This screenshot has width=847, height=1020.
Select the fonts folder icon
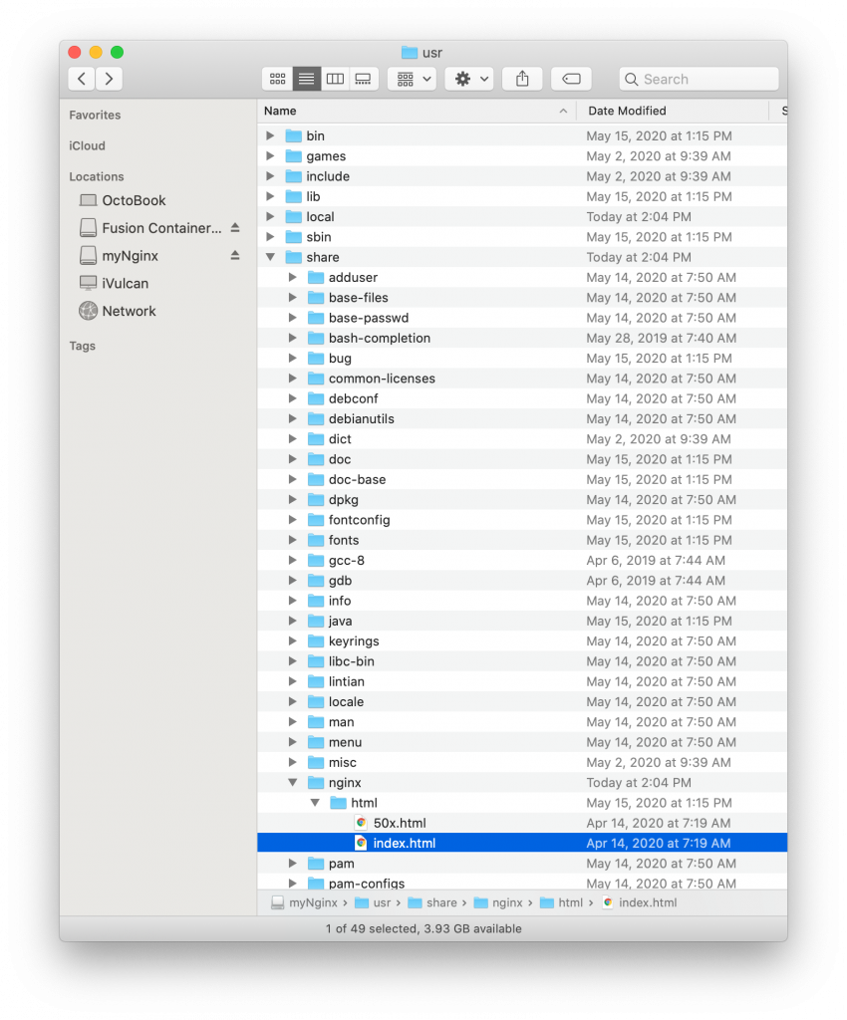316,540
